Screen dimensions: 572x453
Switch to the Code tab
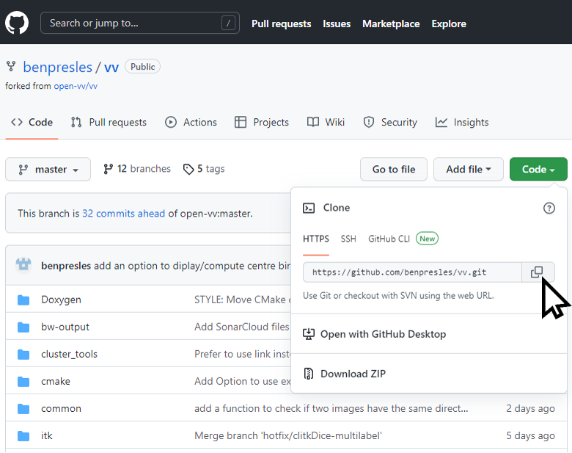click(x=32, y=123)
